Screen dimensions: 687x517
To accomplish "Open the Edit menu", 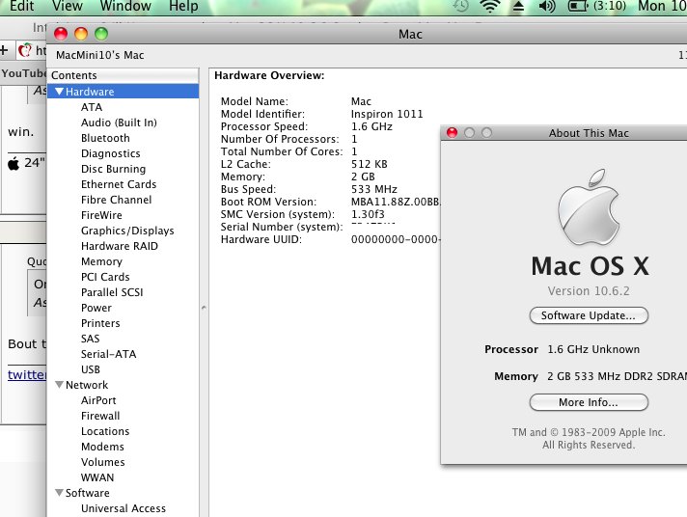I will tap(21, 6).
